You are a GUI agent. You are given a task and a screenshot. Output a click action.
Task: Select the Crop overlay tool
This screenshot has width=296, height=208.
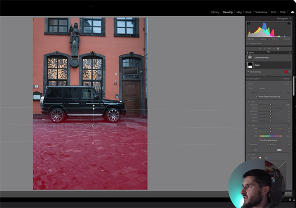[x=264, y=48]
